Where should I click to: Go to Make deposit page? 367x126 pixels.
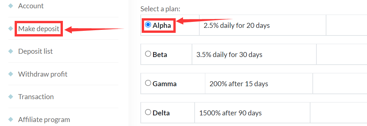click(39, 29)
